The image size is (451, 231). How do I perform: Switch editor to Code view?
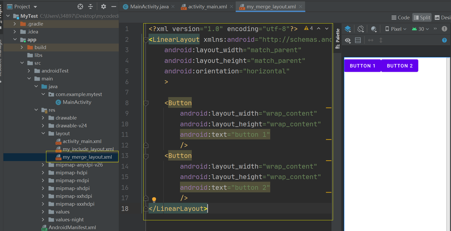coord(401,17)
